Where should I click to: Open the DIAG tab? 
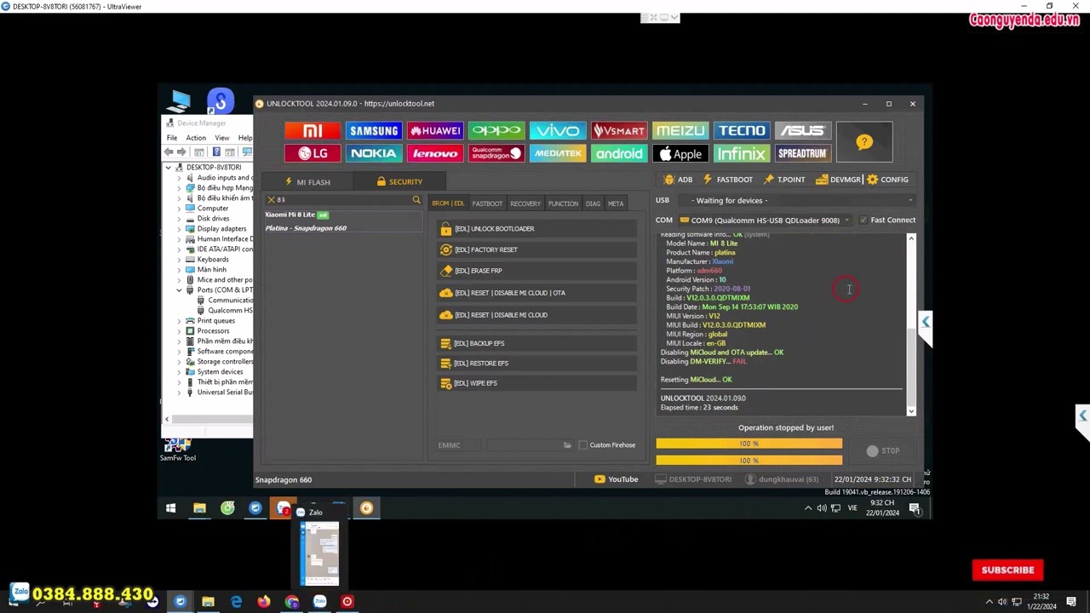(x=593, y=203)
